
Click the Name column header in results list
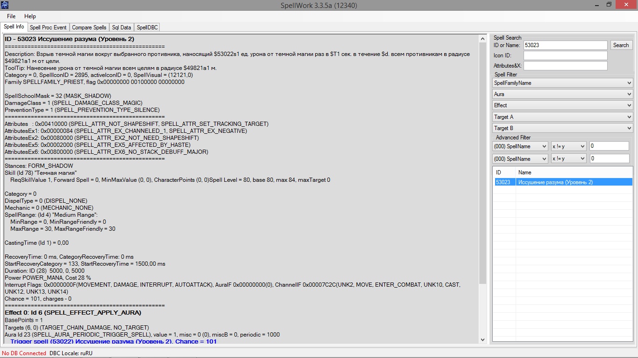574,172
